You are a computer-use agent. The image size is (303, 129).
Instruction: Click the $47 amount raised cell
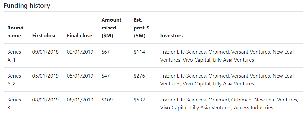coord(105,76)
